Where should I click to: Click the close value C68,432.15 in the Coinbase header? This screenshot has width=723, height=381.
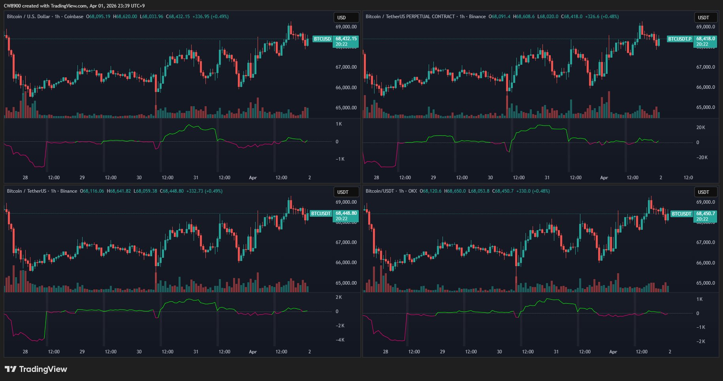click(x=178, y=17)
